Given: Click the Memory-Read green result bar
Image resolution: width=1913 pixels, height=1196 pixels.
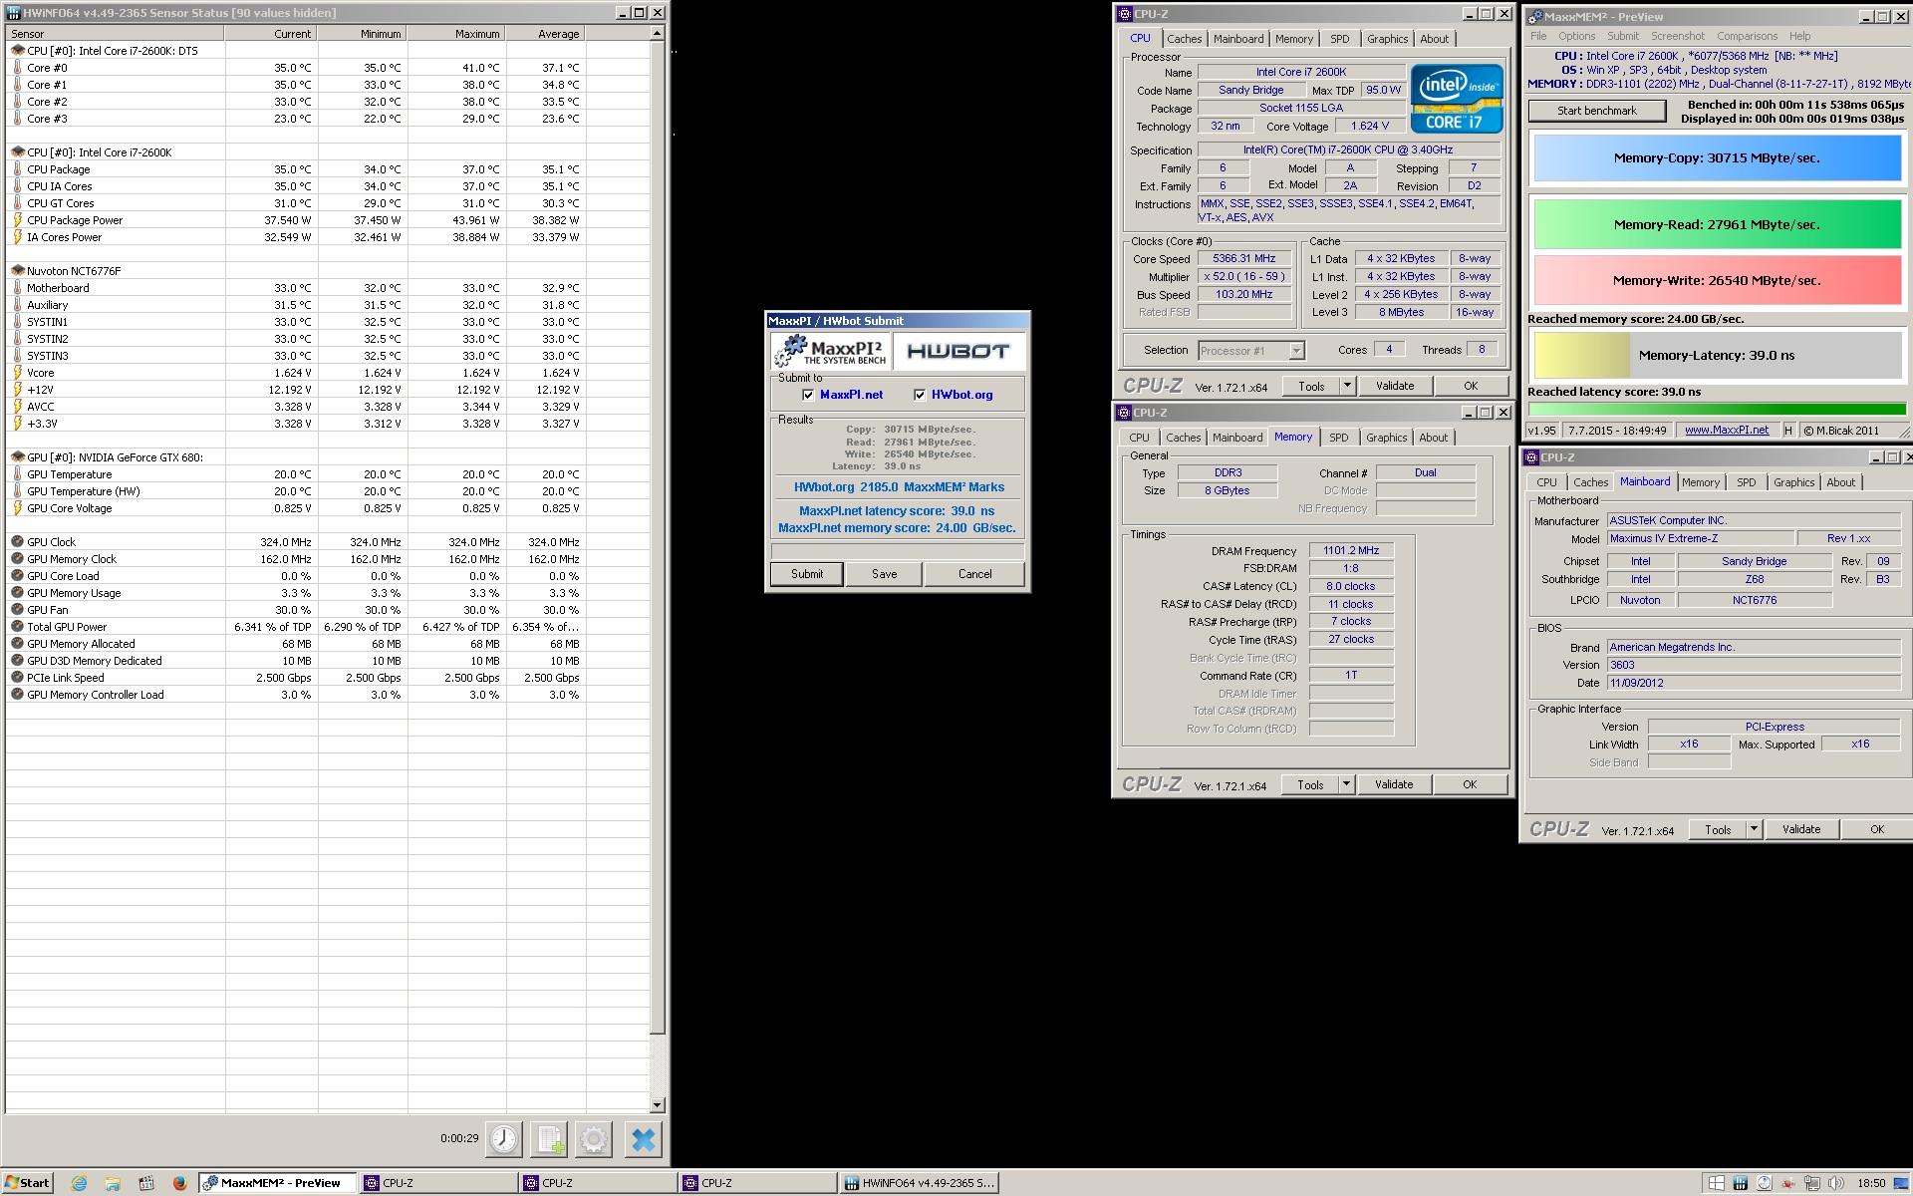Looking at the screenshot, I should point(1717,224).
